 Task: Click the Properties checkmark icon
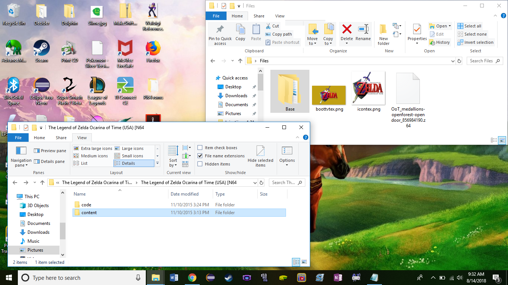417,29
